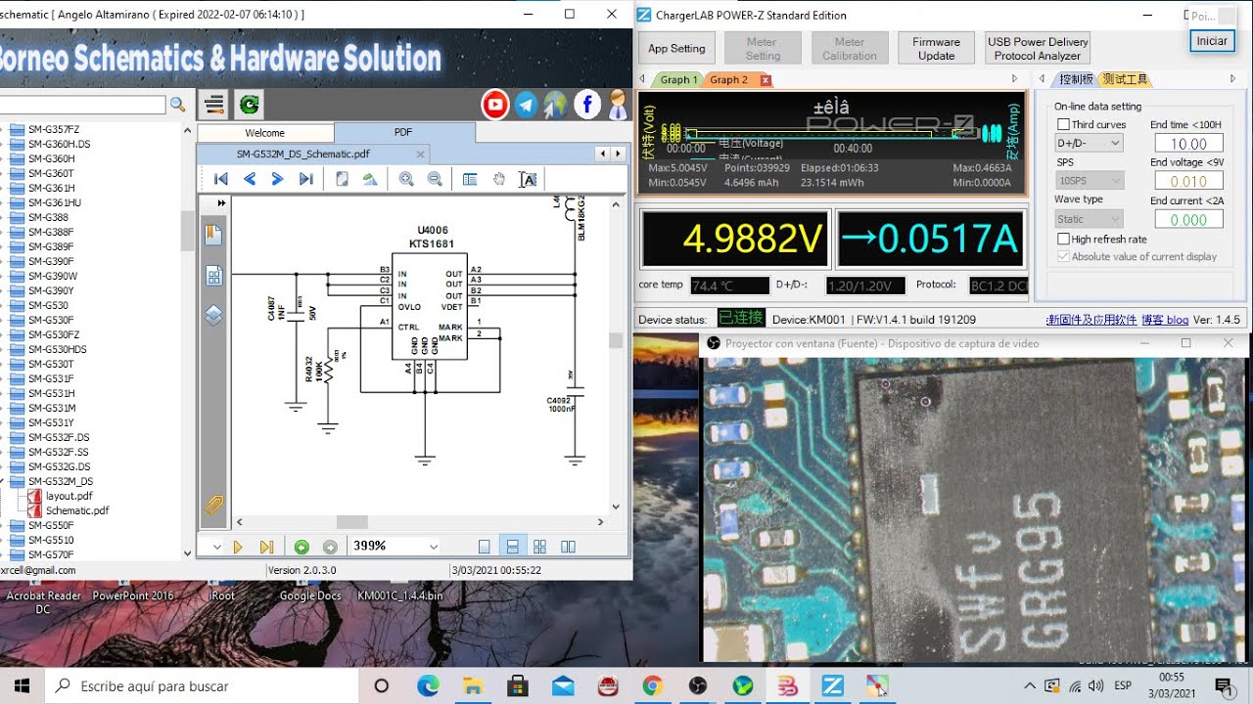Switch to the Graph 1 tab
Image resolution: width=1253 pixels, height=704 pixels.
(x=677, y=80)
